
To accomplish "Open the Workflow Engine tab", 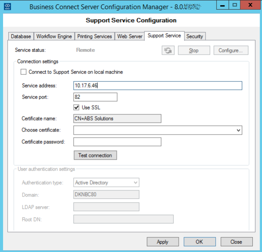I will (54, 36).
